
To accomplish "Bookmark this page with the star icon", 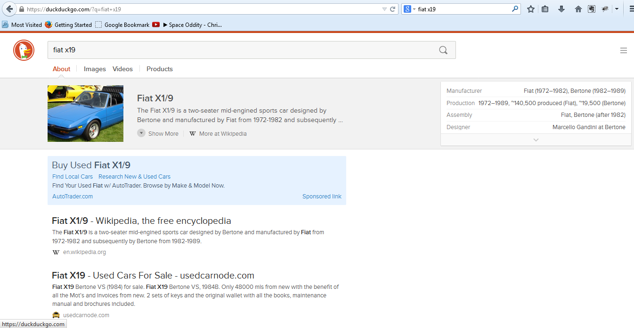I will [x=531, y=9].
